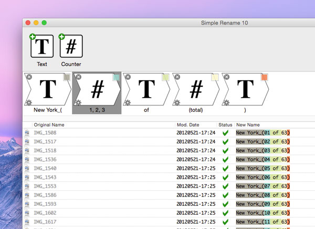315x229 pixels.
Task: Sort by Original Name column header
Action: (x=103, y=125)
